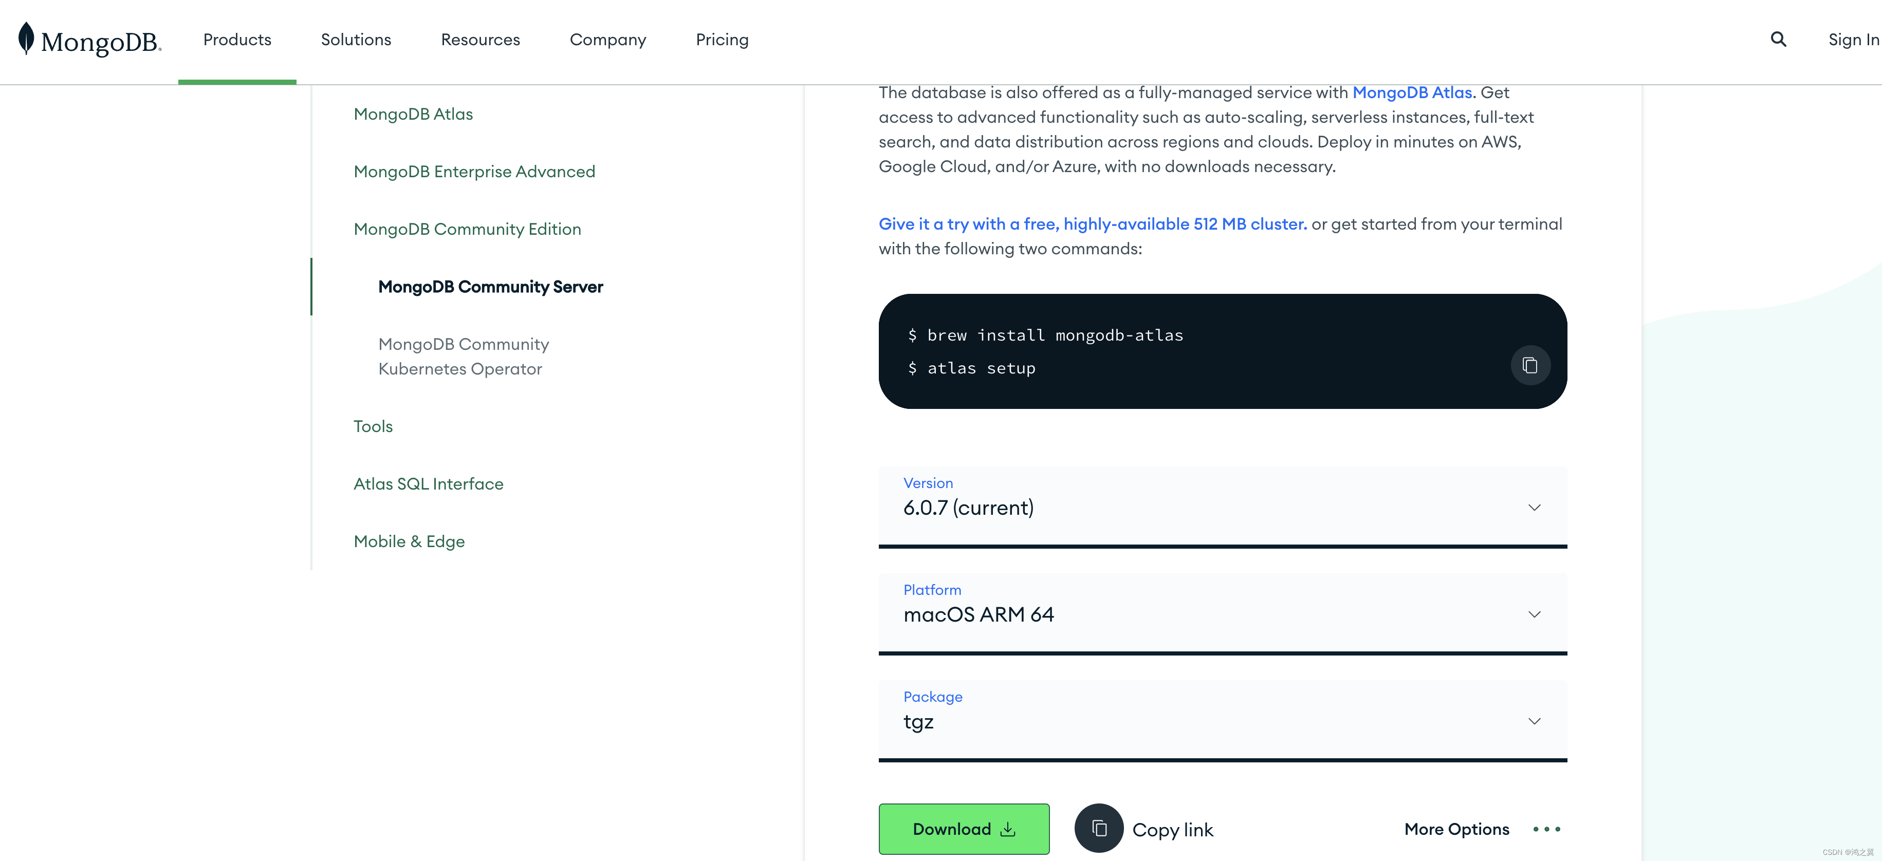Screen dimensions: 1882x861
Task: Open the Solutions menu
Action: tap(356, 40)
